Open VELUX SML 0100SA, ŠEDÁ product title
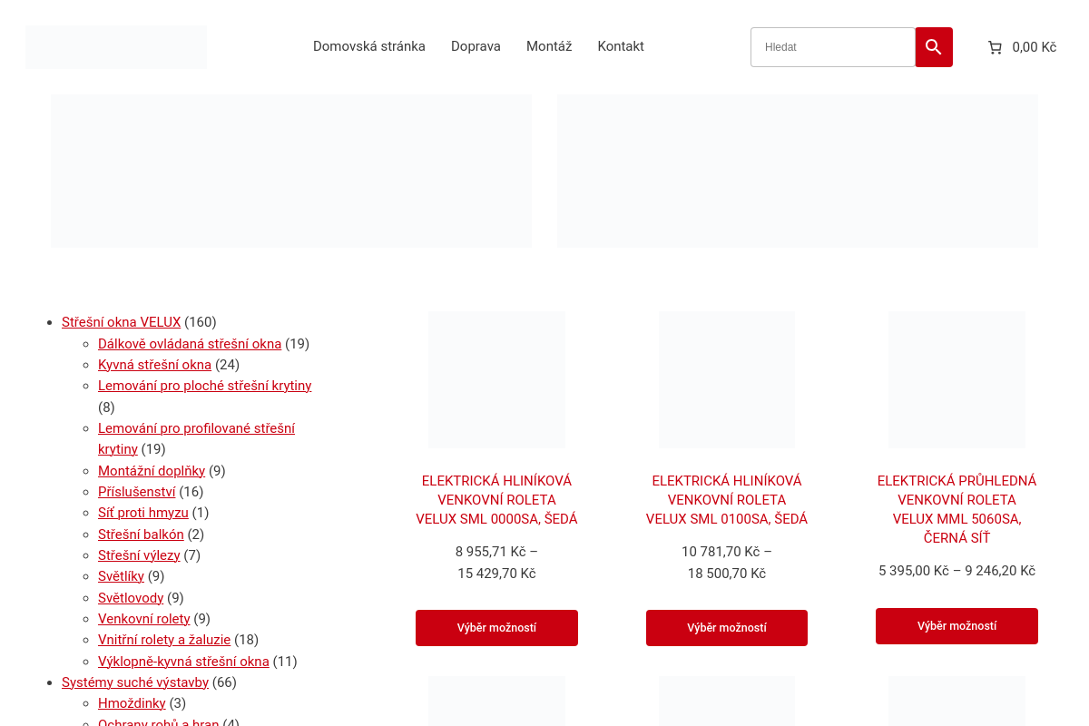The height and width of the screenshot is (726, 1089). tap(727, 500)
